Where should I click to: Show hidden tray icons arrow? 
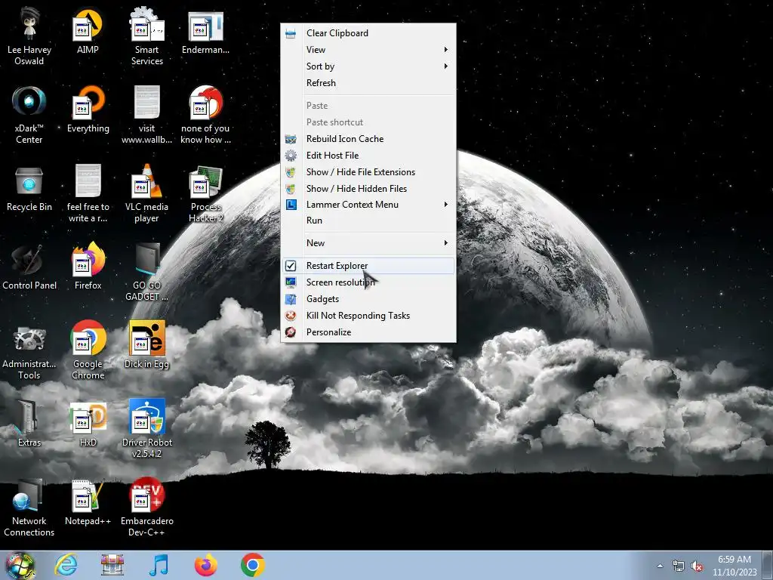click(660, 566)
